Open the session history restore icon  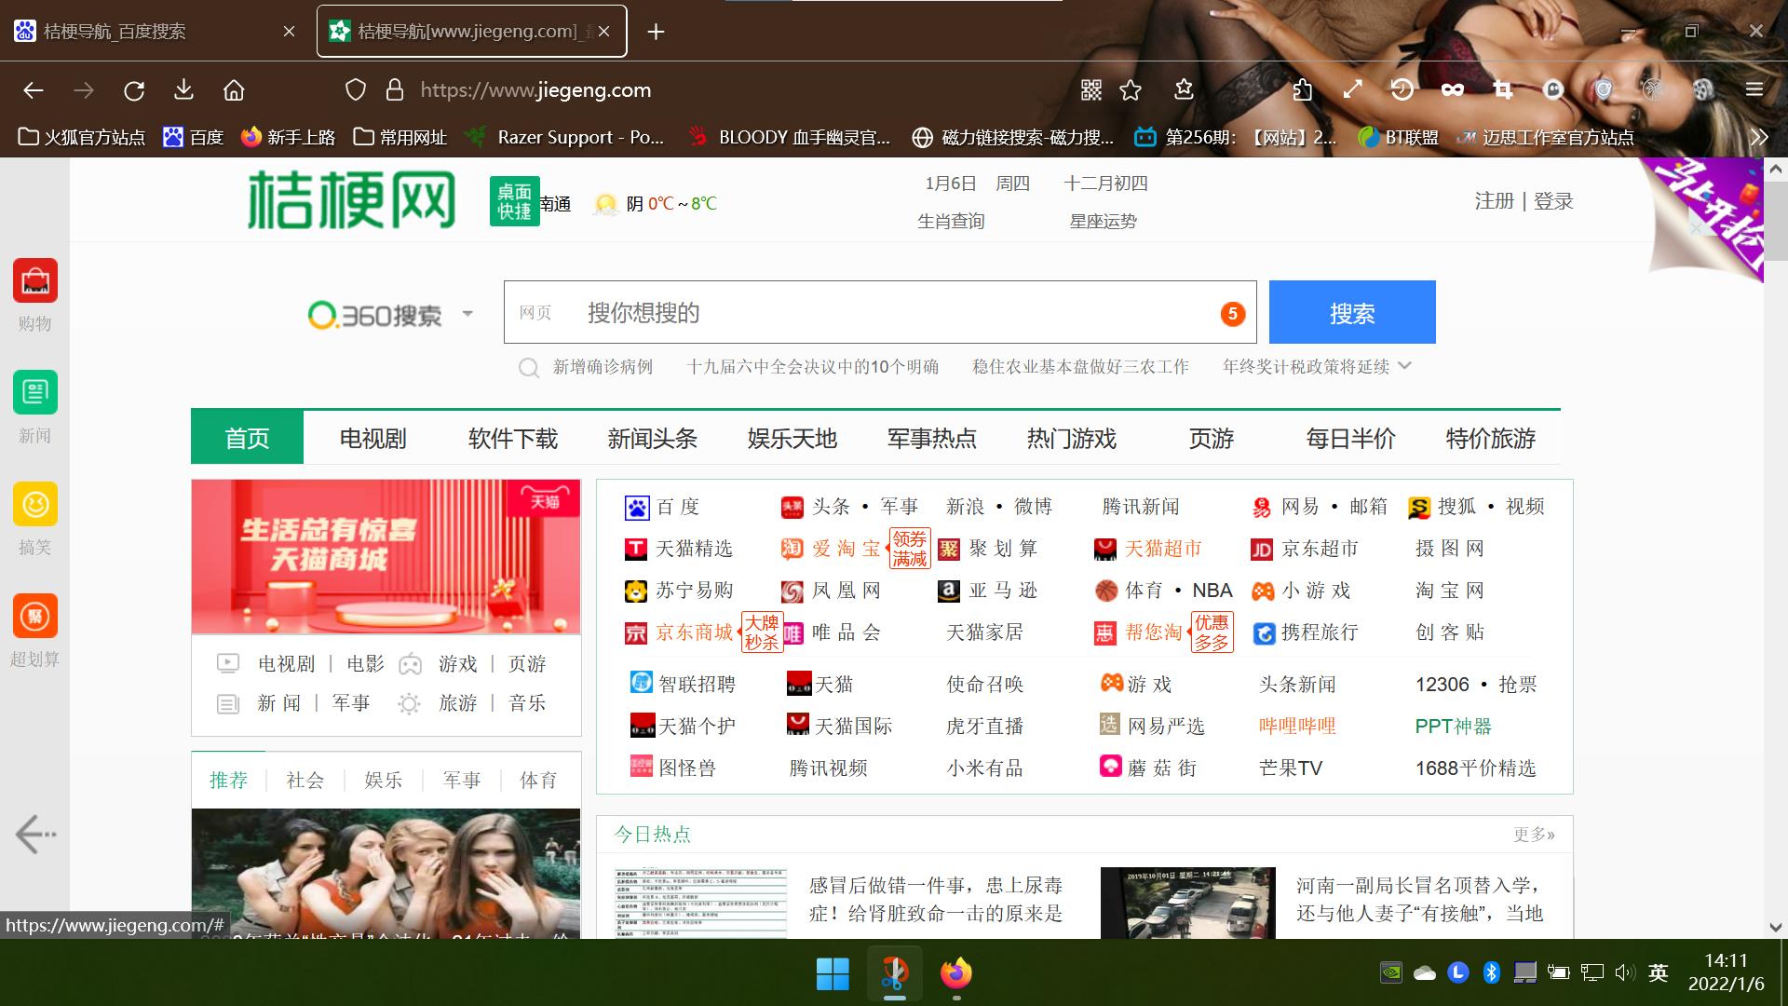1402,89
